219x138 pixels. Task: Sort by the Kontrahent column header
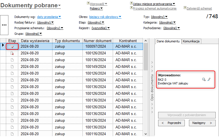(128, 41)
